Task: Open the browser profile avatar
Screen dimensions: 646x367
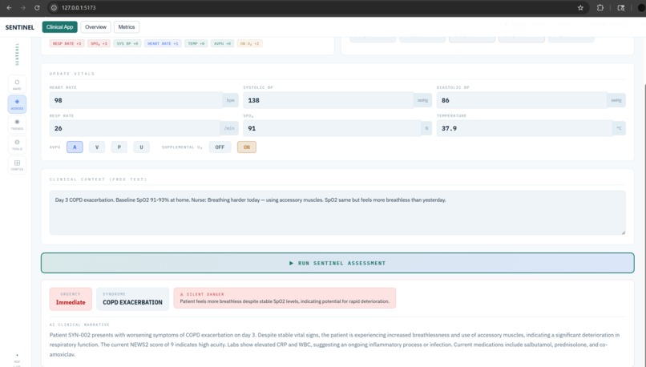Action: coord(641,8)
